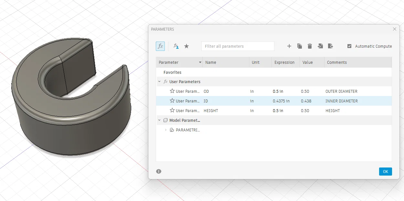Collapse the Model Parameters group
404x201 pixels.
tap(159, 120)
